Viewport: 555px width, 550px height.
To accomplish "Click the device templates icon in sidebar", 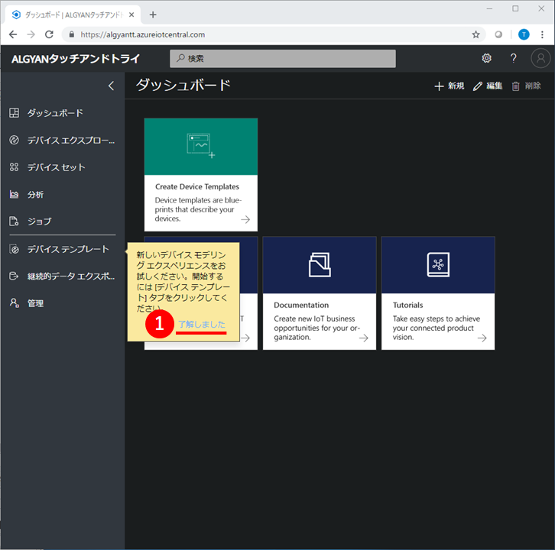I will pyautogui.click(x=15, y=249).
